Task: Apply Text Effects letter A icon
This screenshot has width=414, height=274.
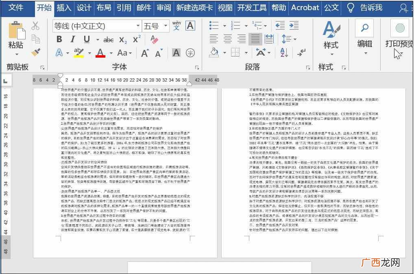Action: 59,53
